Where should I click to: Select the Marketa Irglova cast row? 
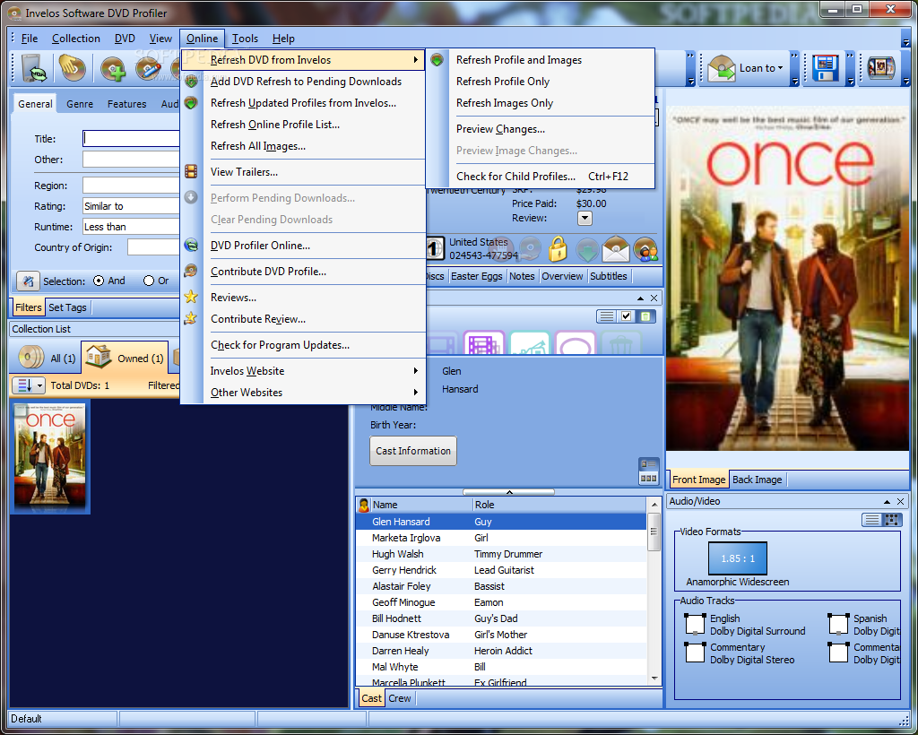[501, 538]
